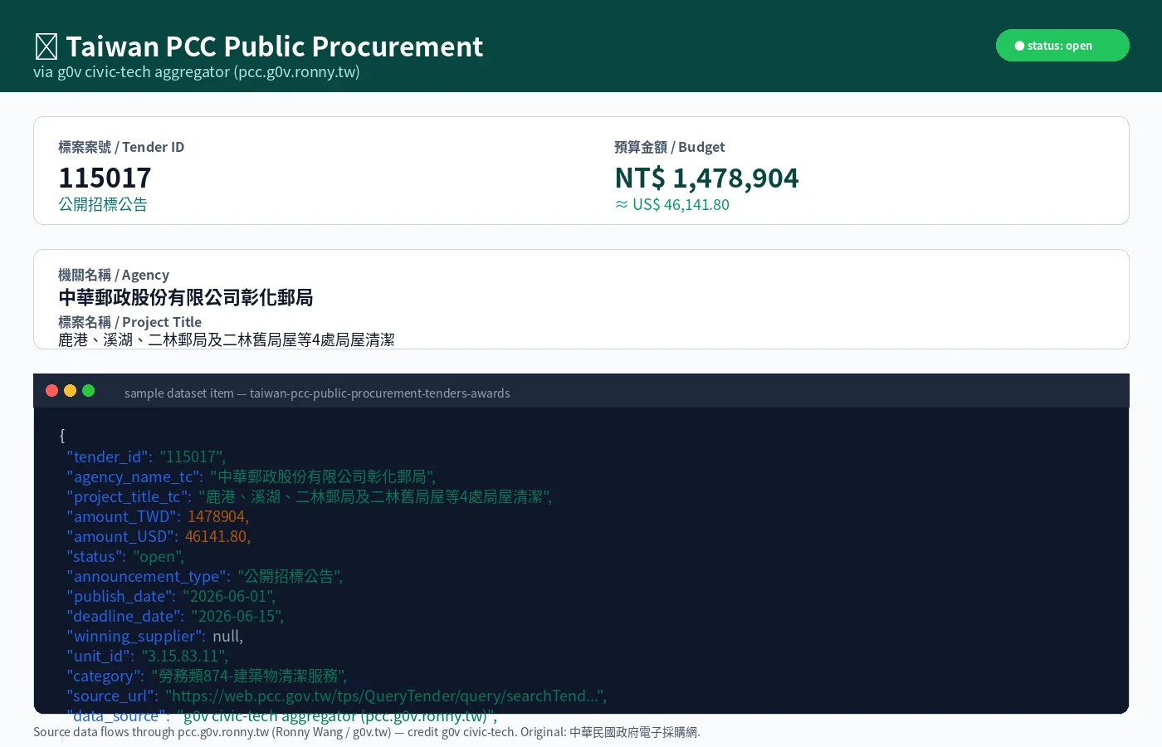The image size is (1162, 747).
Task: Click the '標案名稱 / Project Title' label
Action: coord(129,322)
